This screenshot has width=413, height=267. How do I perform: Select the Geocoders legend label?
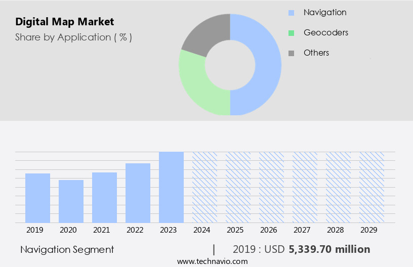[325, 32]
